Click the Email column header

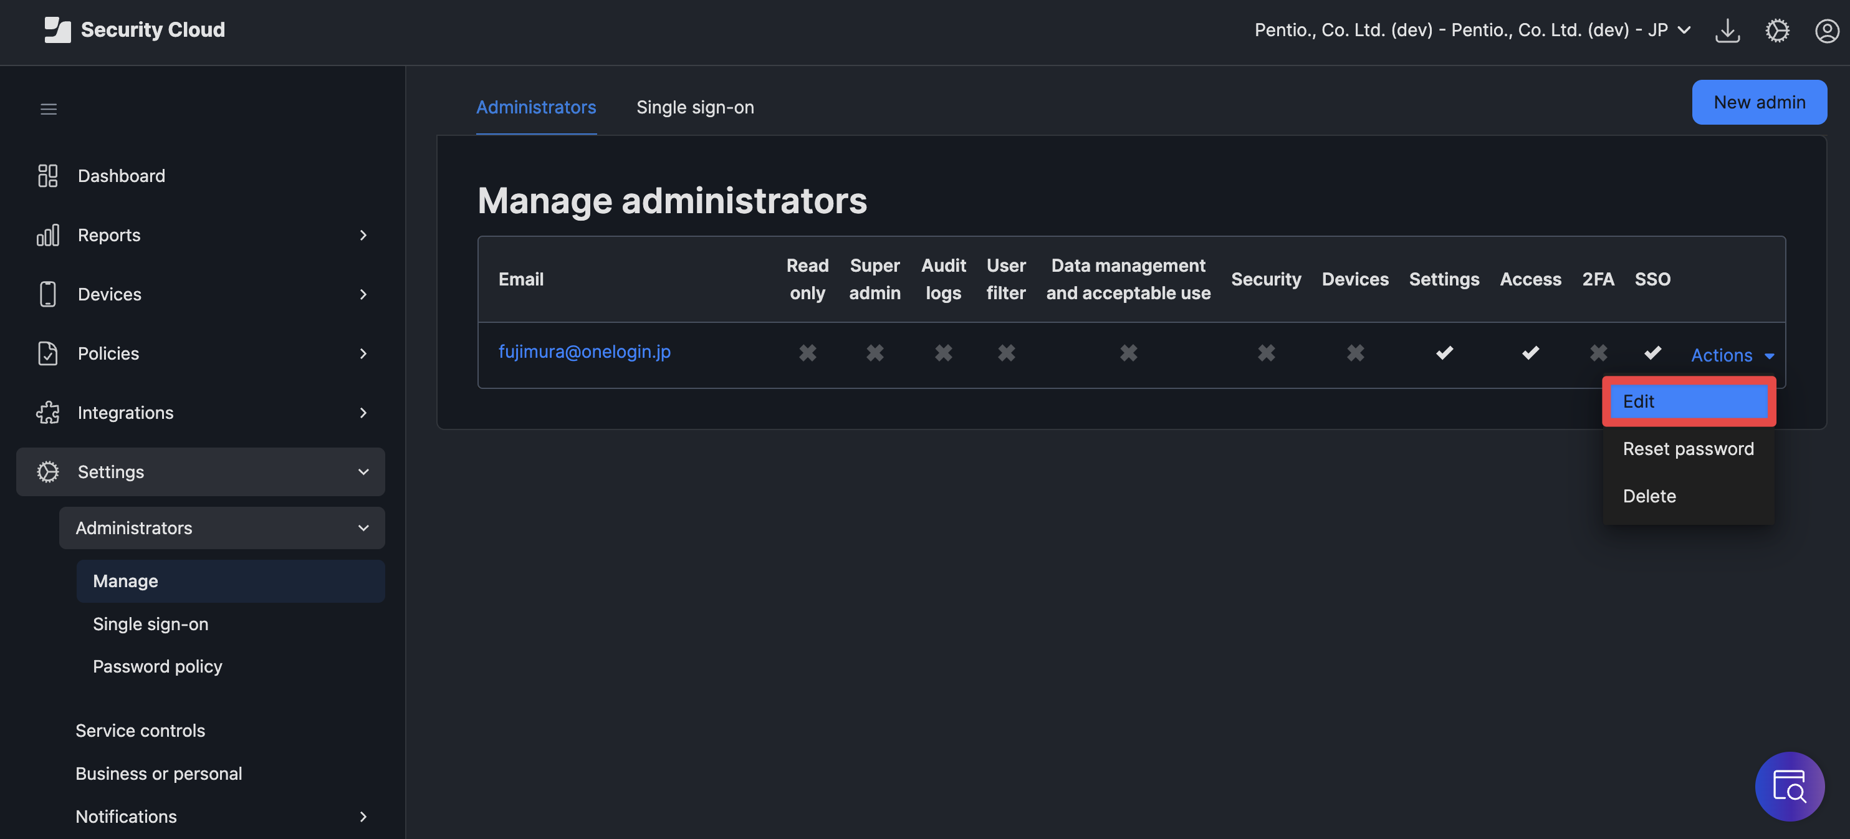[x=520, y=279]
